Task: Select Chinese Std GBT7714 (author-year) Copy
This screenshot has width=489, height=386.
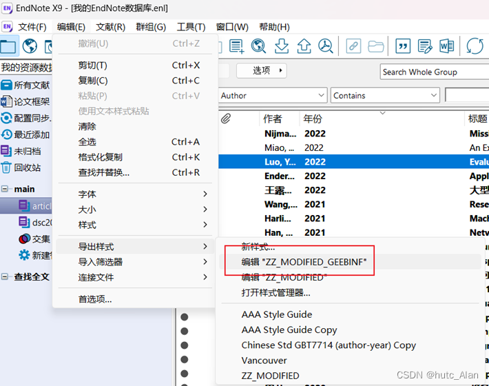Action: (351, 345)
